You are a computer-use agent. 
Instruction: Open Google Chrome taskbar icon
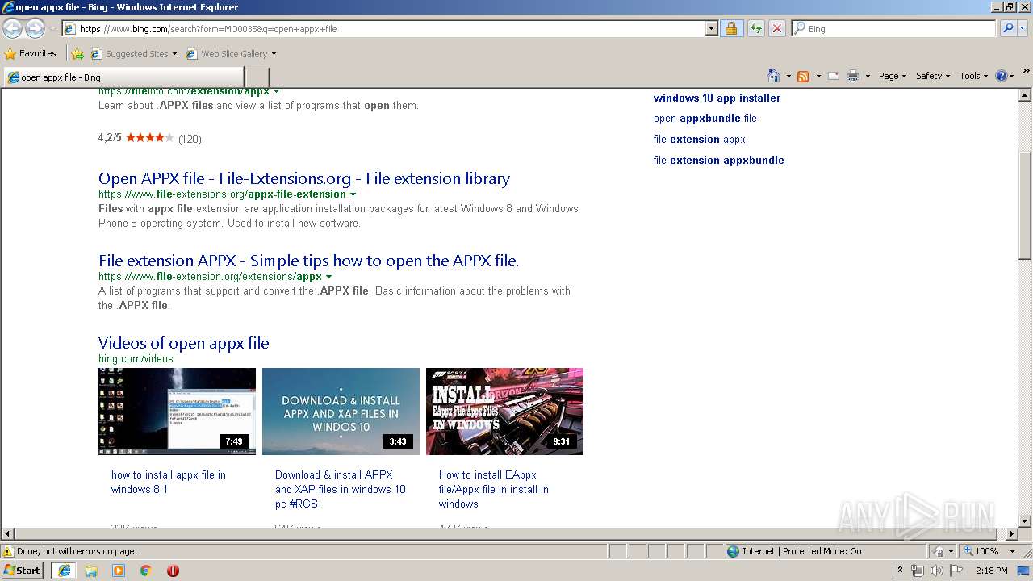click(145, 571)
